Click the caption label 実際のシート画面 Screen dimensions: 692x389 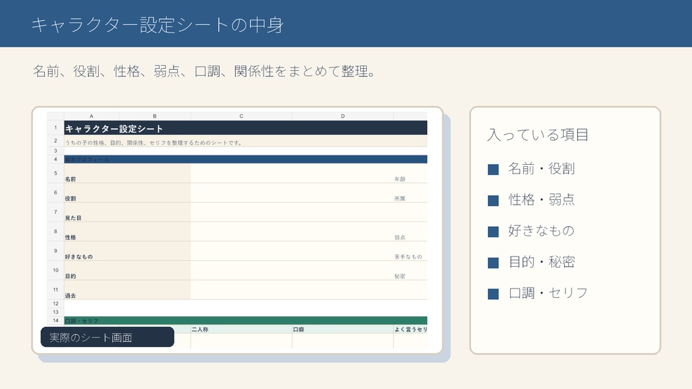[x=107, y=337]
